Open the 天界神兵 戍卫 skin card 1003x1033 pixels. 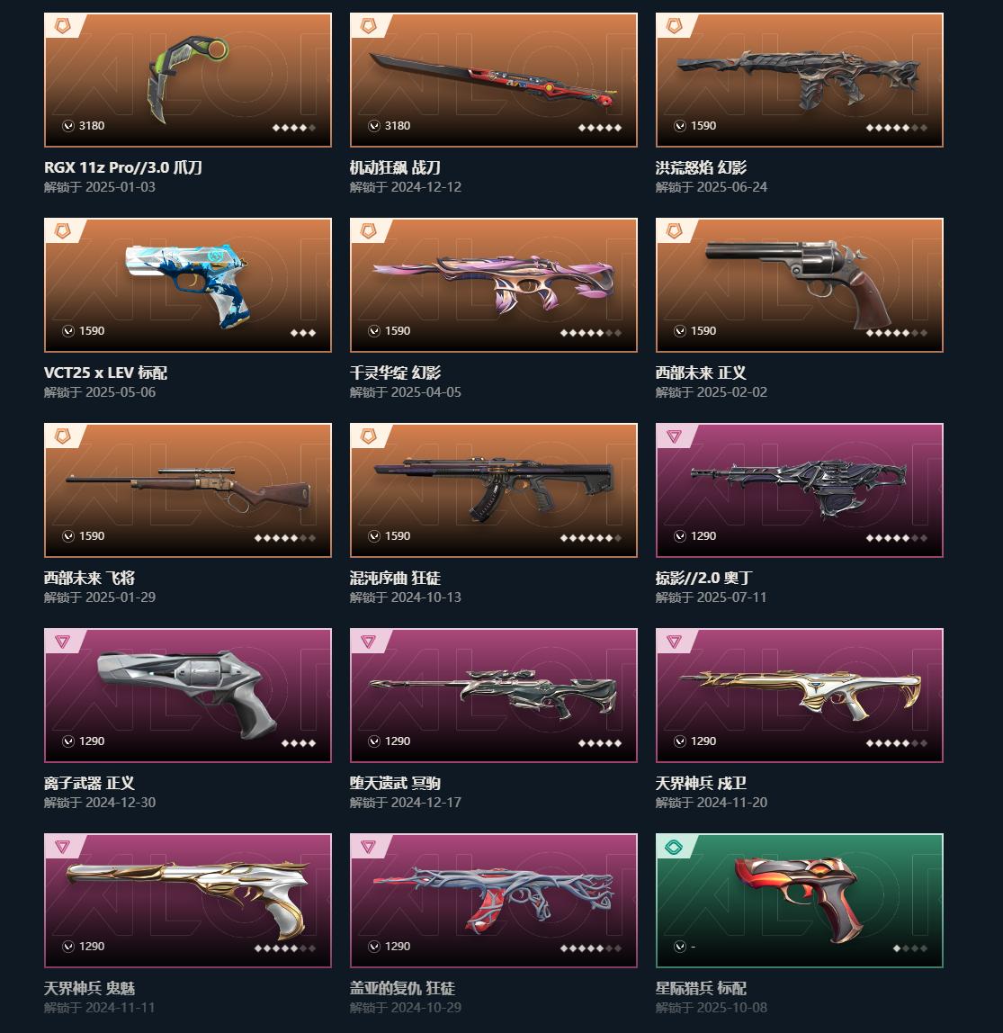tap(800, 696)
